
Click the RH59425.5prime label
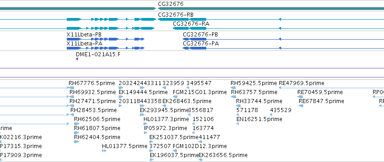click(254, 83)
